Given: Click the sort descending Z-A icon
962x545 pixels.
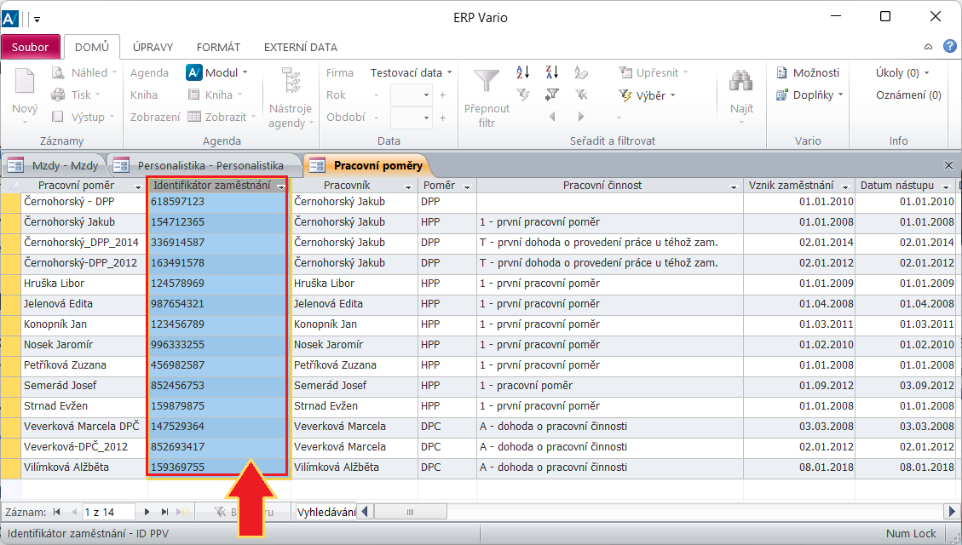Looking at the screenshot, I should (x=551, y=72).
